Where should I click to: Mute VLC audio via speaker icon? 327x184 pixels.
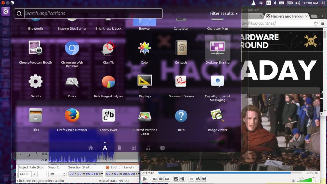pos(293,181)
